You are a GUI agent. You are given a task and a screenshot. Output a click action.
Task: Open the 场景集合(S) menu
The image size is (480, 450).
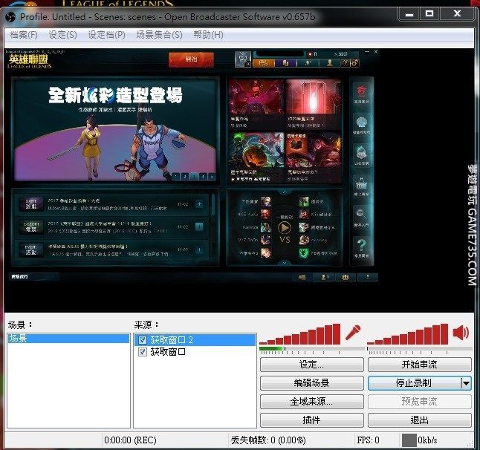[x=159, y=35]
